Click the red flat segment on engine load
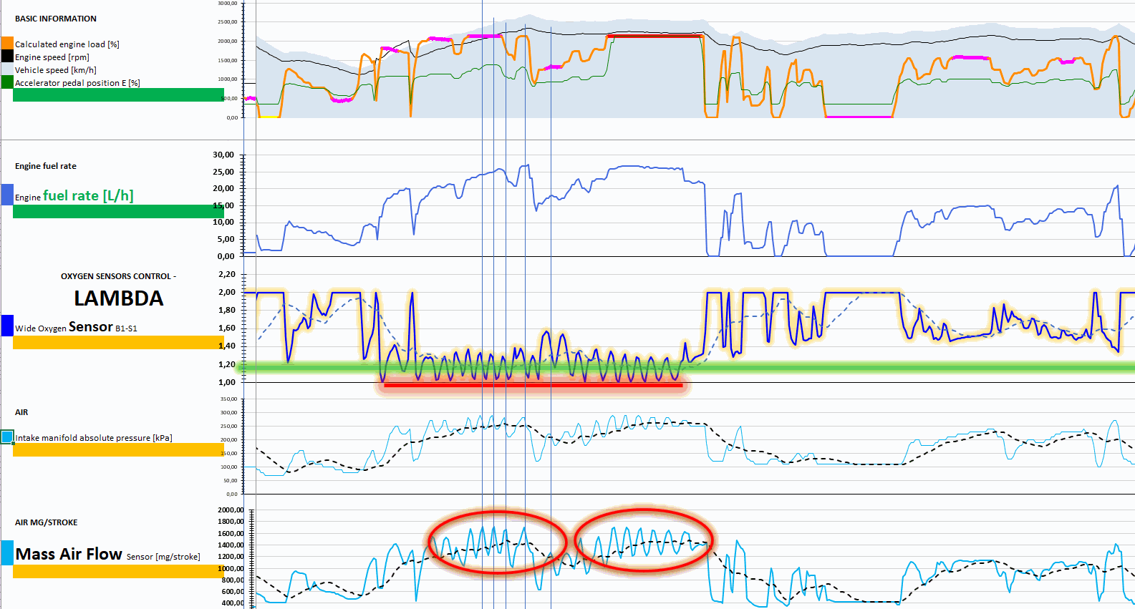Viewport: 1135px width, 609px height. click(x=654, y=36)
